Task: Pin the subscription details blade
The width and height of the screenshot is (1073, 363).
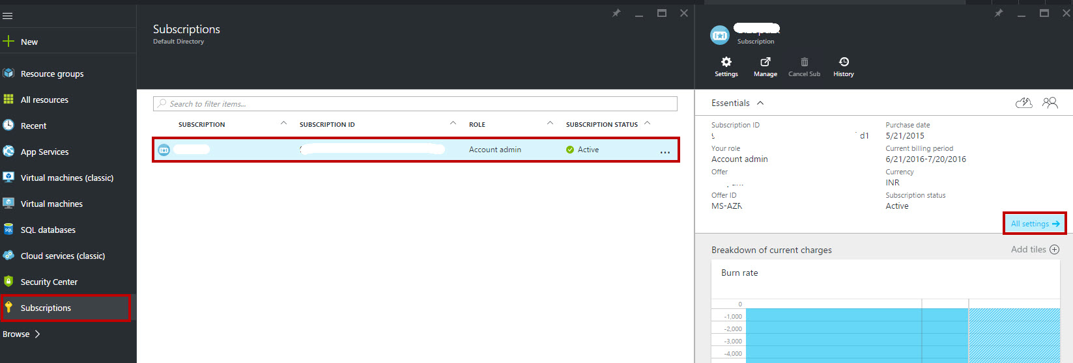Action: pyautogui.click(x=999, y=13)
